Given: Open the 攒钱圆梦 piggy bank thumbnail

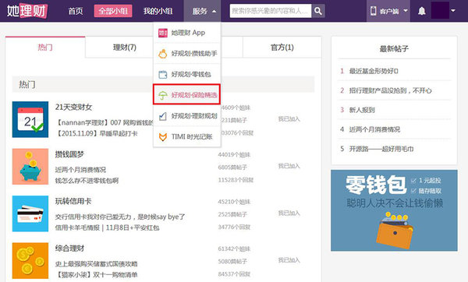Looking at the screenshot, I should [x=30, y=167].
